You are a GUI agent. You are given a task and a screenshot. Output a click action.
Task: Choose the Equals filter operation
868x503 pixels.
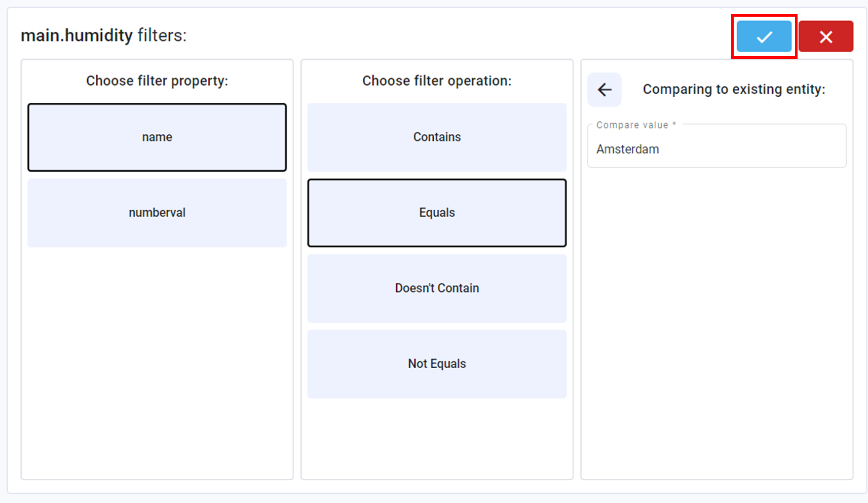point(436,212)
